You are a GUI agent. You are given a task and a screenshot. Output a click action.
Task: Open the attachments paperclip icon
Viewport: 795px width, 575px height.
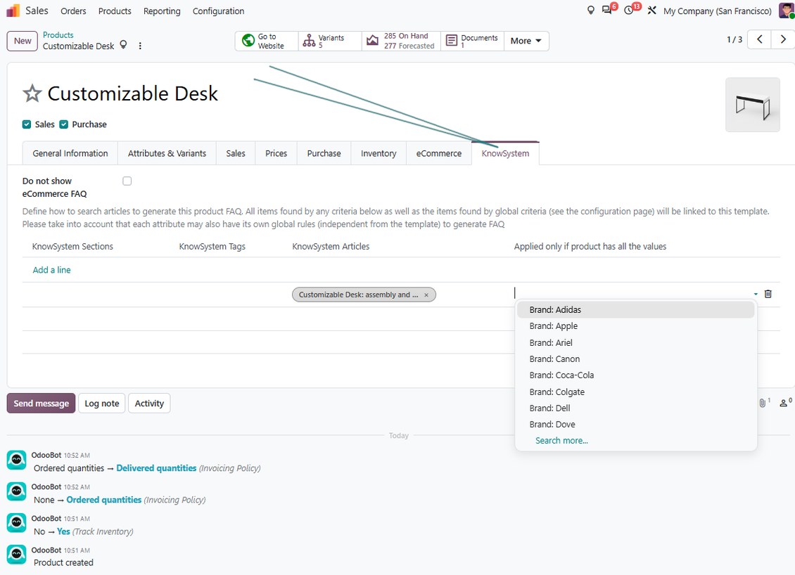763,403
